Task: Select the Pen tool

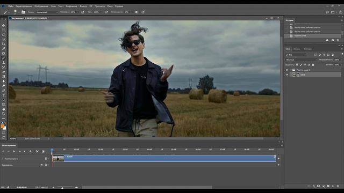Action: click(x=4, y=91)
